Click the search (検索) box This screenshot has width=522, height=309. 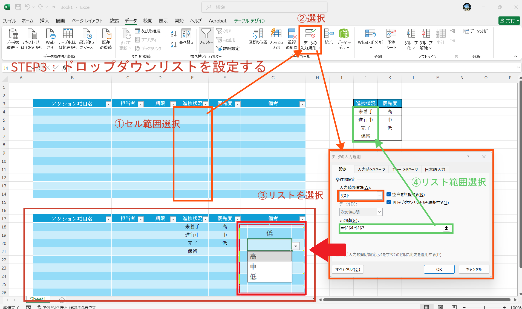pyautogui.click(x=264, y=7)
